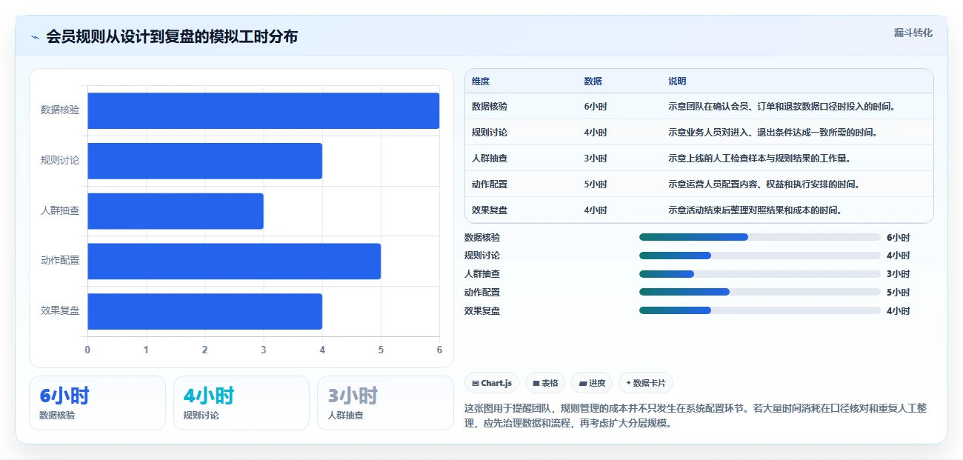Click the 4小时 规则讨论 stat card
Viewport: 963px width, 460px height.
[x=241, y=403]
